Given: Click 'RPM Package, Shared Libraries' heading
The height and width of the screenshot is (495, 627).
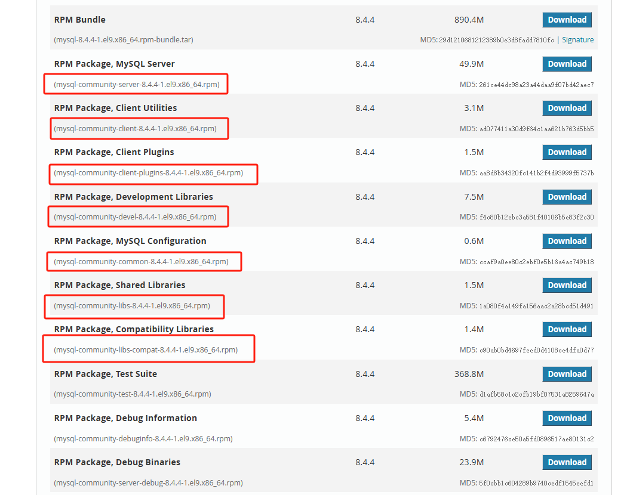Looking at the screenshot, I should (x=120, y=285).
